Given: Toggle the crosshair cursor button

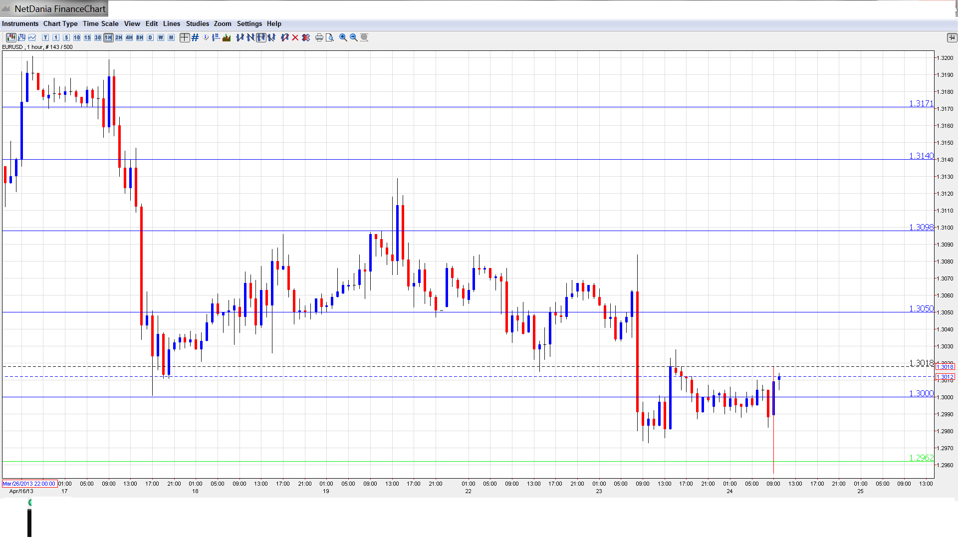Looking at the screenshot, I should (185, 37).
